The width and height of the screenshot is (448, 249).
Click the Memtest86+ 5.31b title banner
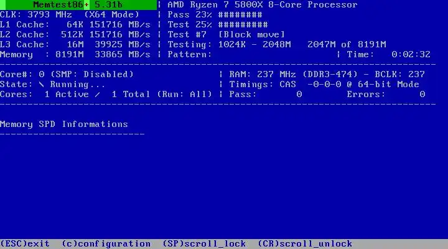click(78, 5)
